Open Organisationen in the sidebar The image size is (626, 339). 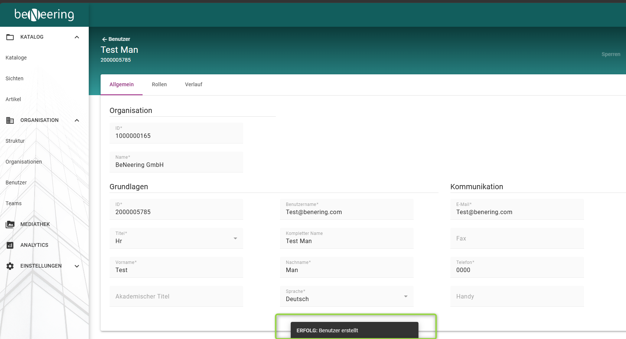tap(24, 162)
